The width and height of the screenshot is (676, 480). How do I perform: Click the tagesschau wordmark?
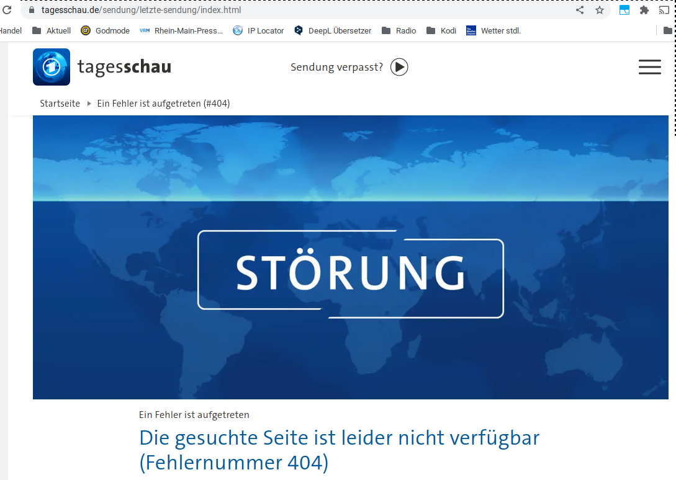click(x=124, y=67)
